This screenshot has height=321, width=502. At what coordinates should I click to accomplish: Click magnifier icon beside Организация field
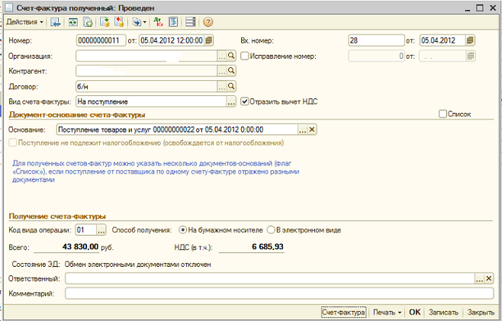click(x=231, y=56)
